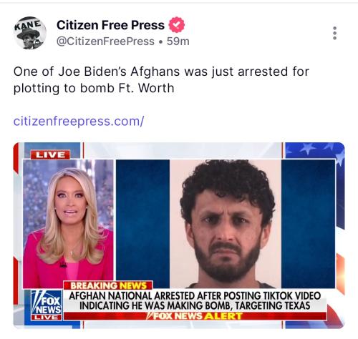Click the mugshot photo in image
Screen dimensions: 358x339
pos(226,224)
